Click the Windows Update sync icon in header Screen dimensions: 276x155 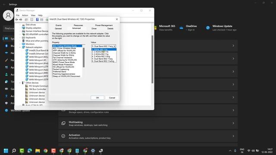(208, 28)
